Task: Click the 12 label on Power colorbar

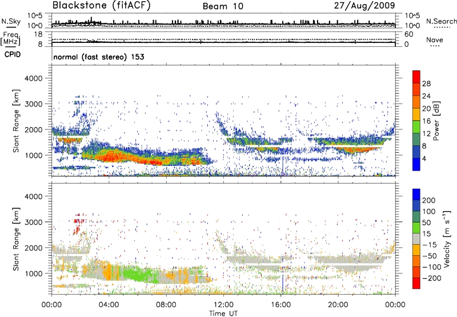Action: [x=426, y=134]
